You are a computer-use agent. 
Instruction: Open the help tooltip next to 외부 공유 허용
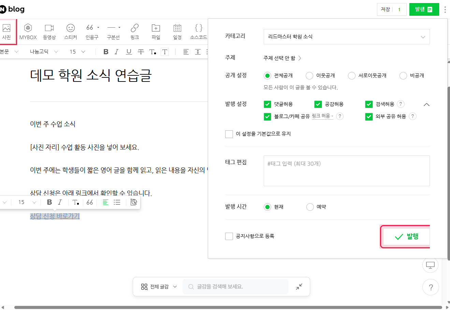pos(412,116)
